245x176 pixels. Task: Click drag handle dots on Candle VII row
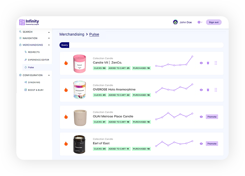coord(216,63)
